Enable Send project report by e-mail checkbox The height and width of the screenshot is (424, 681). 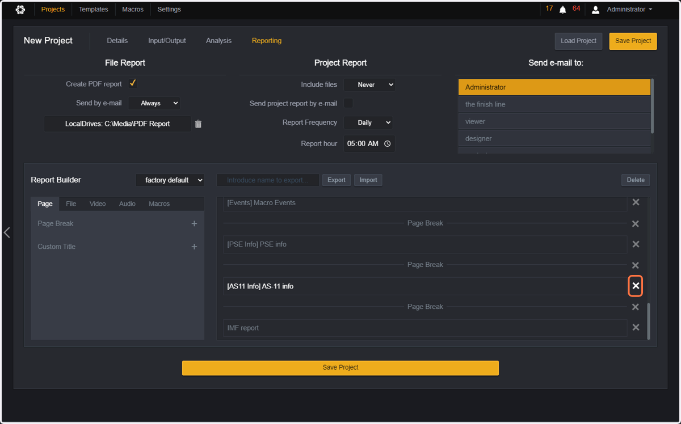[348, 103]
